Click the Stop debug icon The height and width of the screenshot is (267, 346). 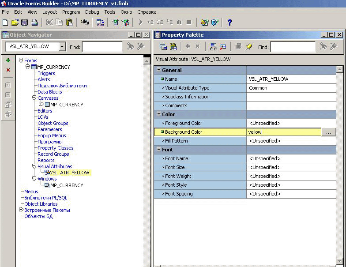click(189, 22)
